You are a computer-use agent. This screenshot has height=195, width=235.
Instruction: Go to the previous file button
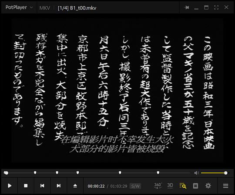coord(42,186)
